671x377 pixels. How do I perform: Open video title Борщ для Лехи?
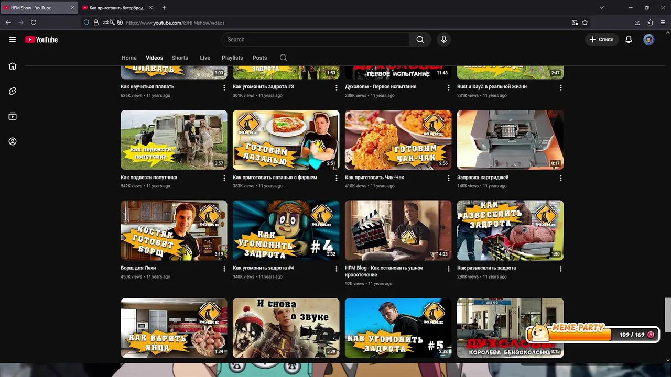tap(138, 268)
